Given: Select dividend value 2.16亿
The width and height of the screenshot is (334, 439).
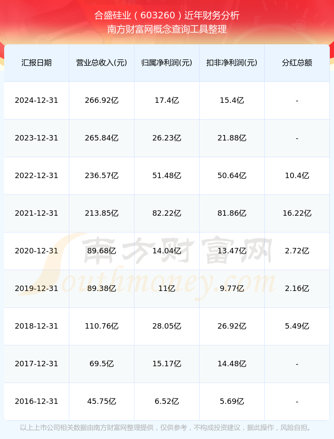Looking at the screenshot, I should (297, 288).
